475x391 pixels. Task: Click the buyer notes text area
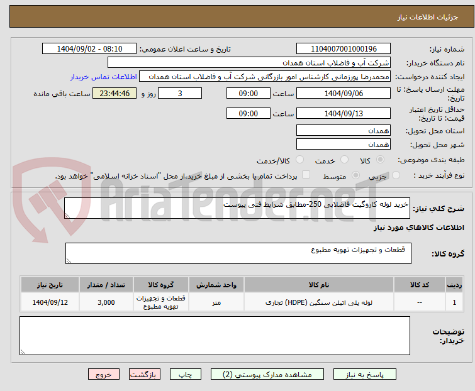coord(215,336)
